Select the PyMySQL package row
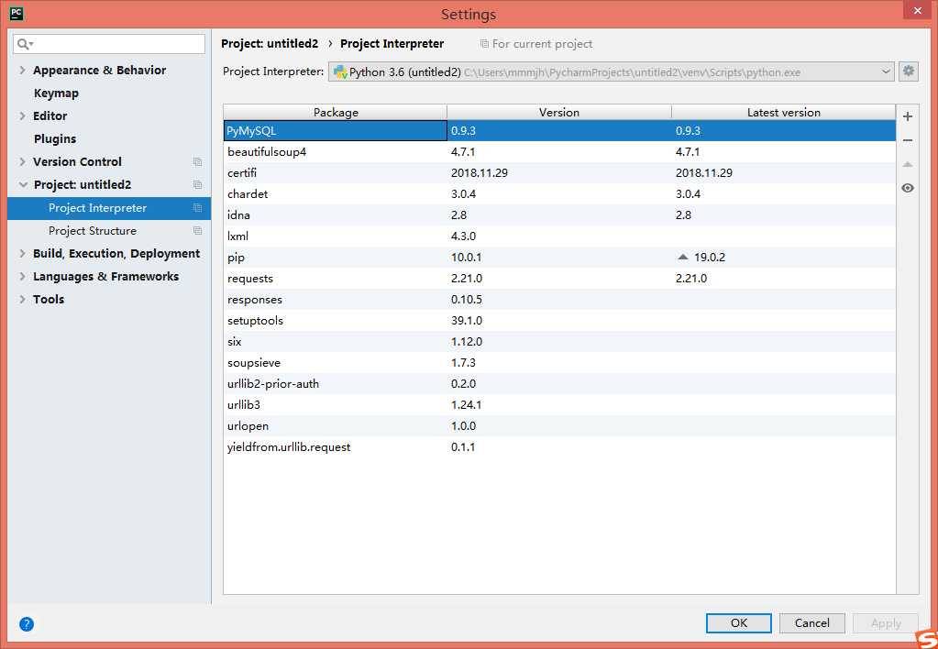Image resolution: width=938 pixels, height=649 pixels. tap(559, 130)
